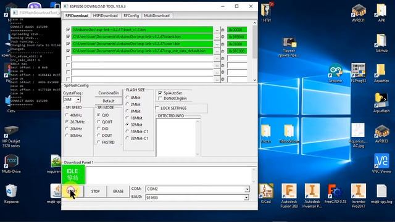The width and height of the screenshot is (395, 222).
Task: Open the GitHub folder icon
Action: (x=381, y=43)
